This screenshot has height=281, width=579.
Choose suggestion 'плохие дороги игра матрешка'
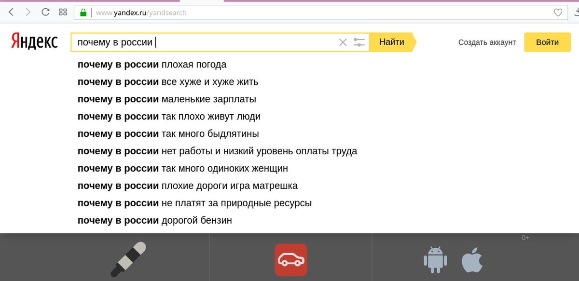click(188, 186)
